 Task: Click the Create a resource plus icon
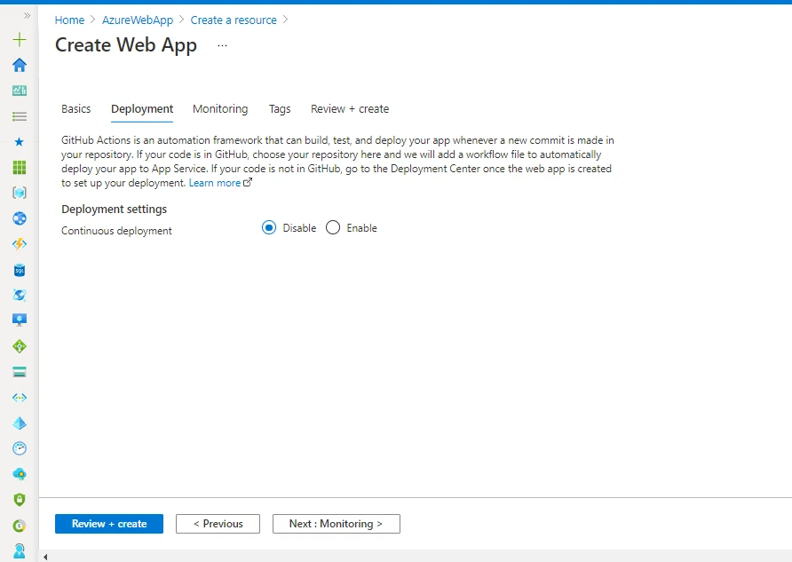point(19,40)
